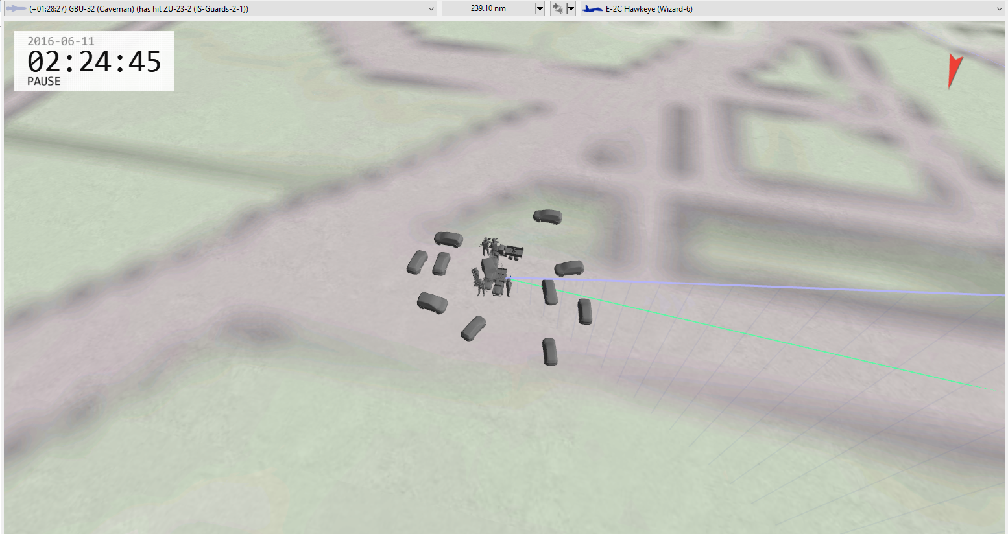Image resolution: width=1008 pixels, height=534 pixels.
Task: Click the PAUSE status label
Action: (43, 82)
